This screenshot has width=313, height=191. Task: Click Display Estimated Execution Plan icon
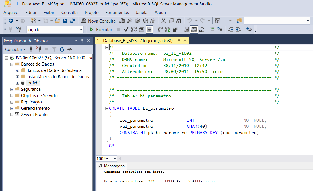[134, 30]
